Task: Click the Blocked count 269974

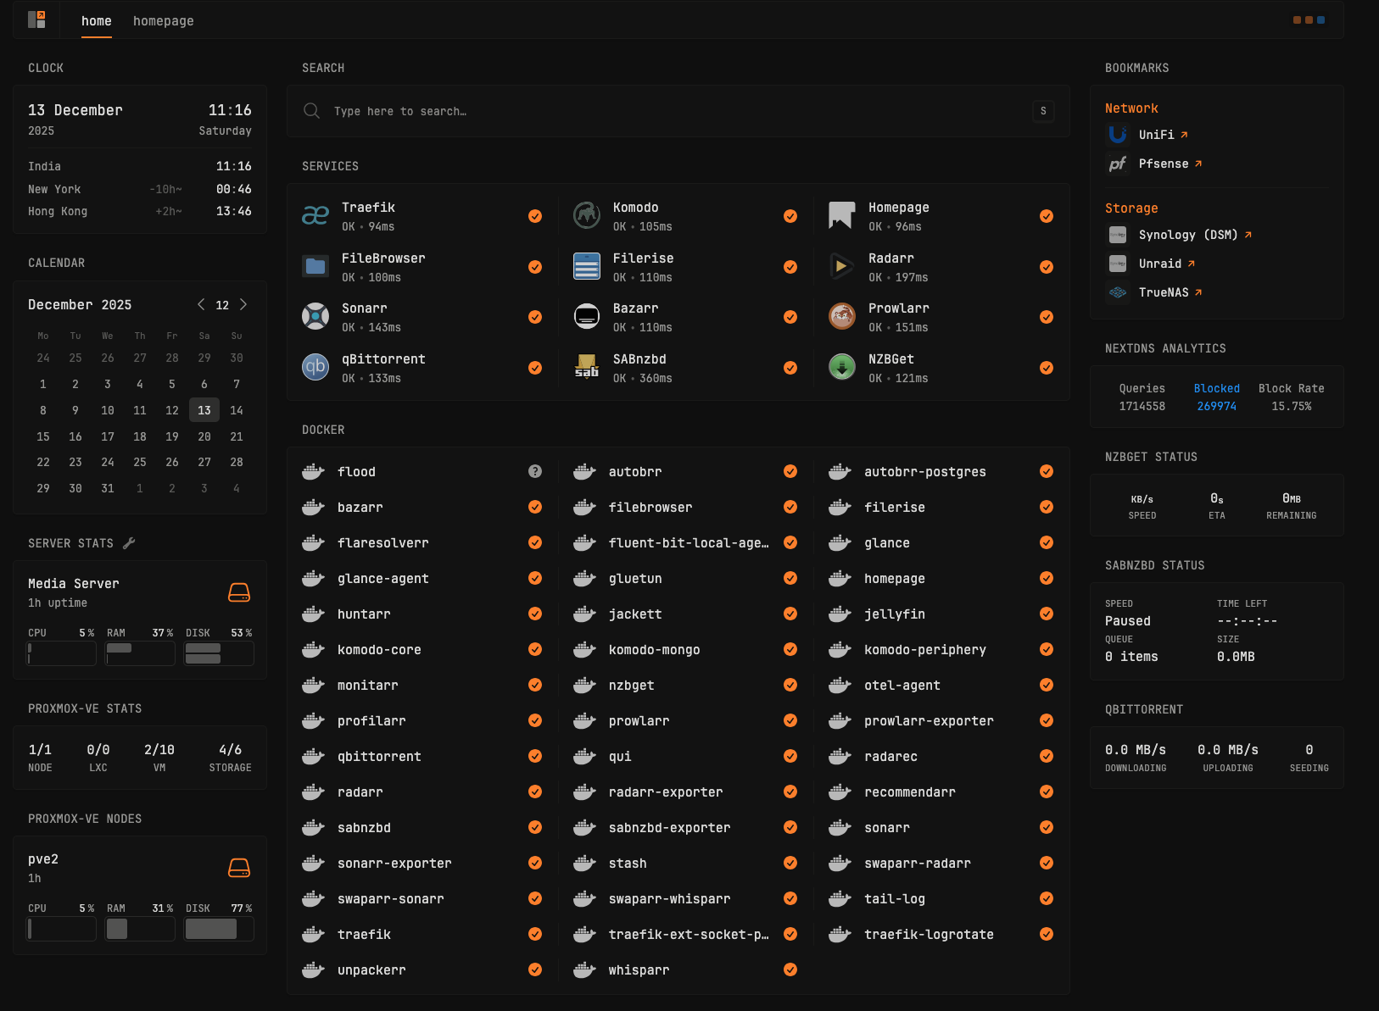Action: pos(1216,407)
